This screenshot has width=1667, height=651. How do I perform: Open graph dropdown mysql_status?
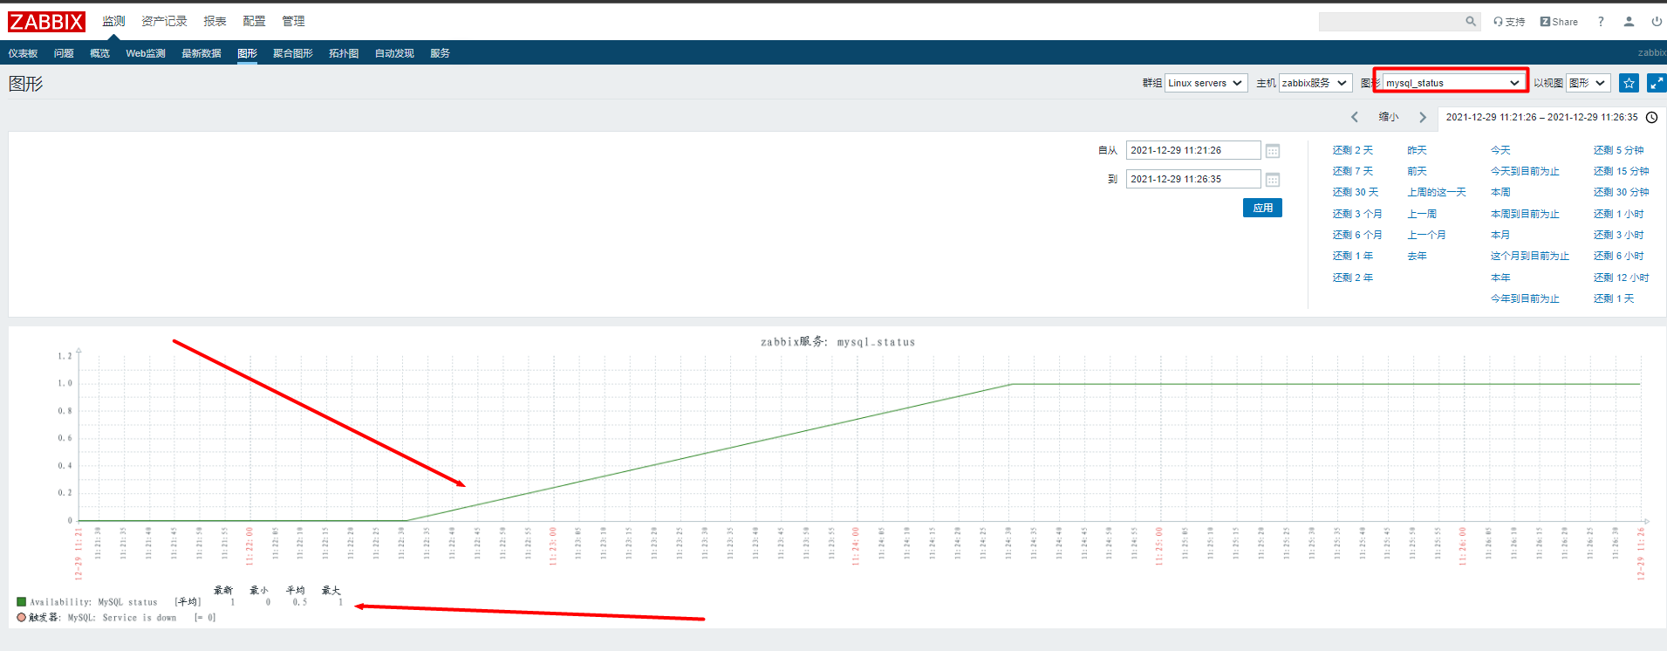pos(1453,83)
